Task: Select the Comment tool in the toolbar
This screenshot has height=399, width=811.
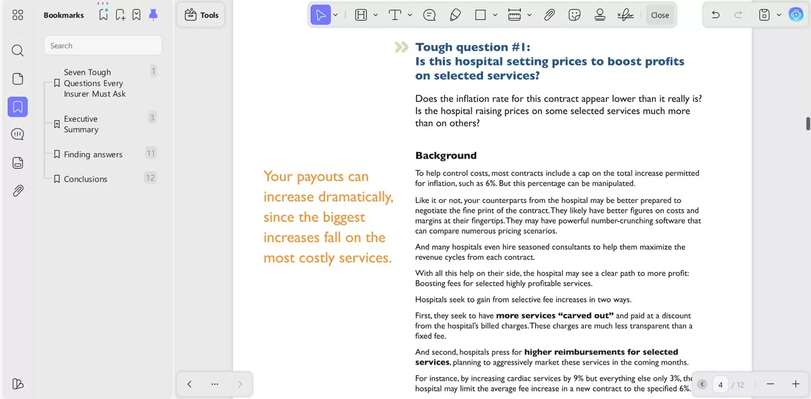Action: pyautogui.click(x=429, y=14)
